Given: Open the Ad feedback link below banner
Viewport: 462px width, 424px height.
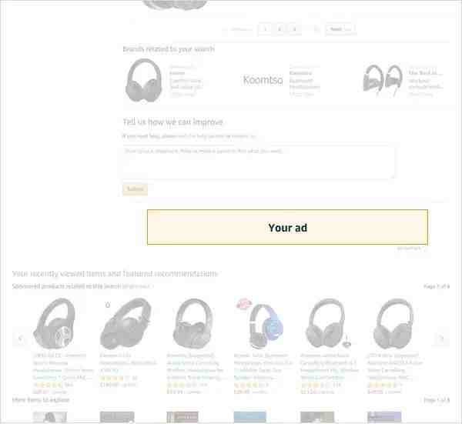Looking at the screenshot, I should coord(411,249).
